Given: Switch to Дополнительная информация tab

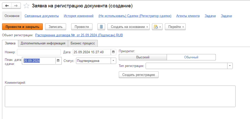Looking at the screenshot, I should click(43, 43).
